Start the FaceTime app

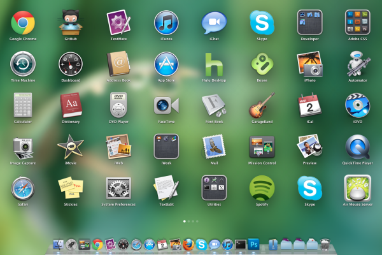pos(166,105)
